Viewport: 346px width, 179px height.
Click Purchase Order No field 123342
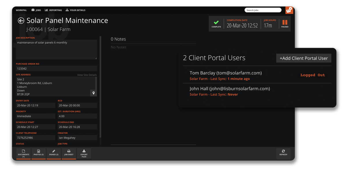(57, 69)
